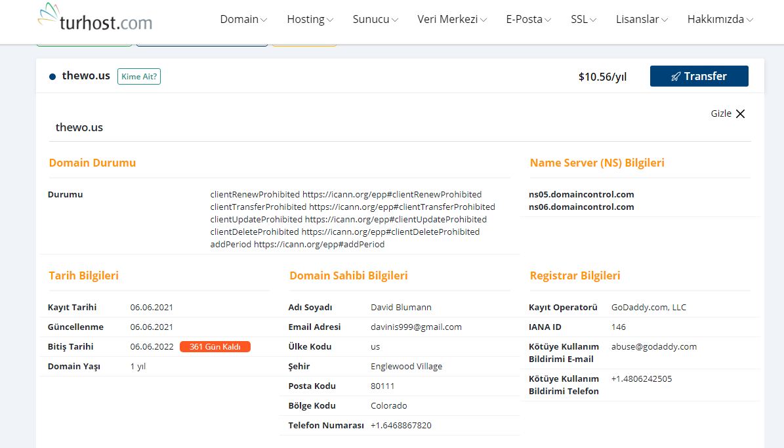Screen dimensions: 784x448
Task: Click the clientRenewProhibited status line
Action: (346, 195)
